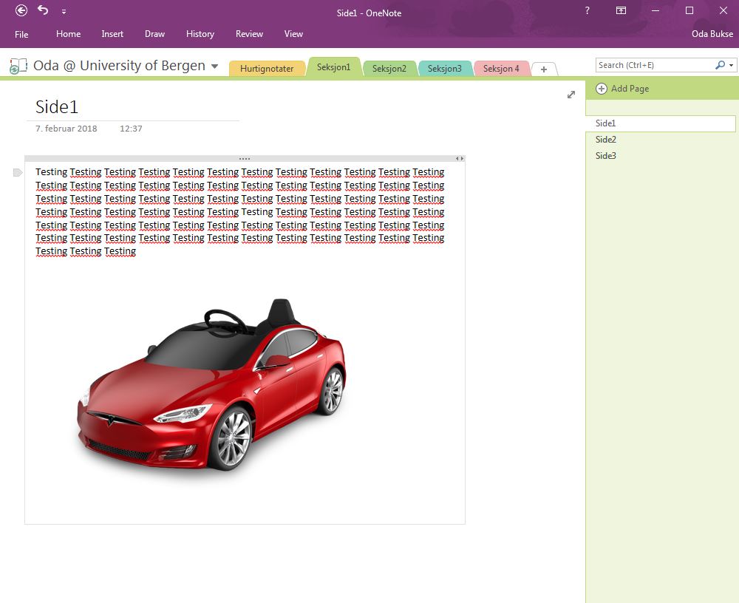Click the page date 7. februar 2018

coord(66,129)
